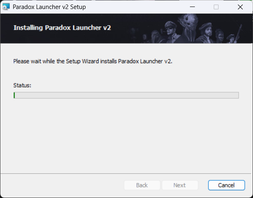253x198 pixels.
Task: Click the grayed-out Back button
Action: pyautogui.click(x=142, y=185)
